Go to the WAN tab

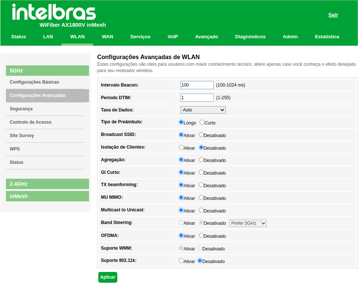pos(107,36)
